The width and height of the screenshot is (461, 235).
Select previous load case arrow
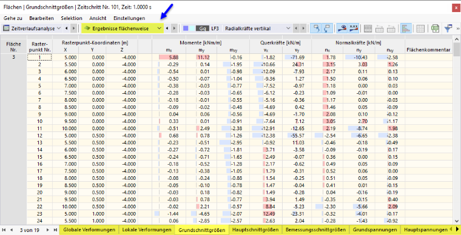296,28
